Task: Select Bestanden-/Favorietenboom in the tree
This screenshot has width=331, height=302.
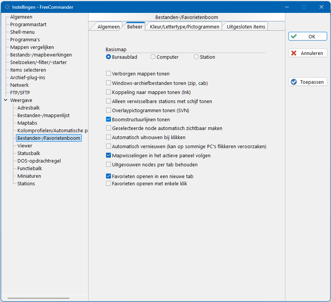Action: point(49,138)
